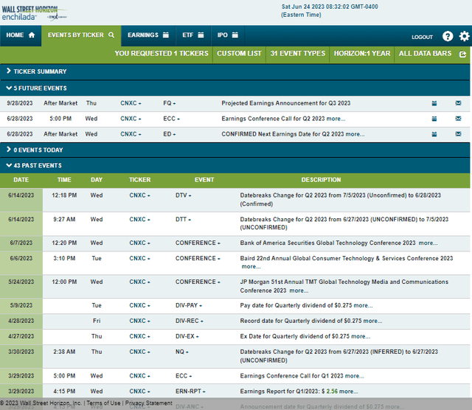Open Terms of Use footer link
472x410 pixels.
click(103, 403)
